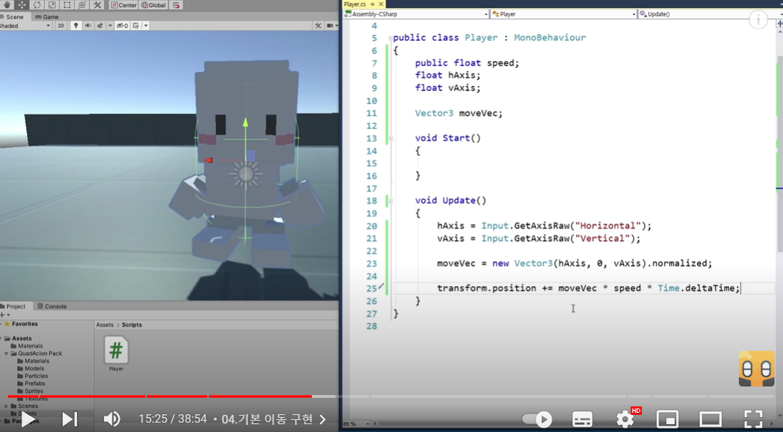Collapse the Player class outline
Image resolution: width=783 pixels, height=432 pixels.
pyautogui.click(x=390, y=38)
